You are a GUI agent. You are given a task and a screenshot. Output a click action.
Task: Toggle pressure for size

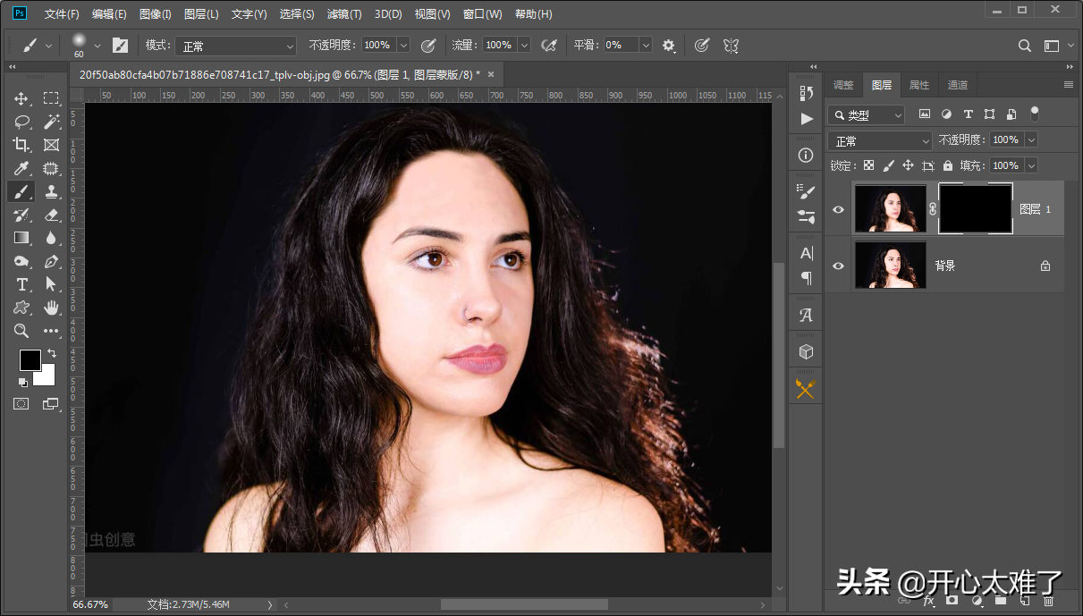click(x=702, y=45)
